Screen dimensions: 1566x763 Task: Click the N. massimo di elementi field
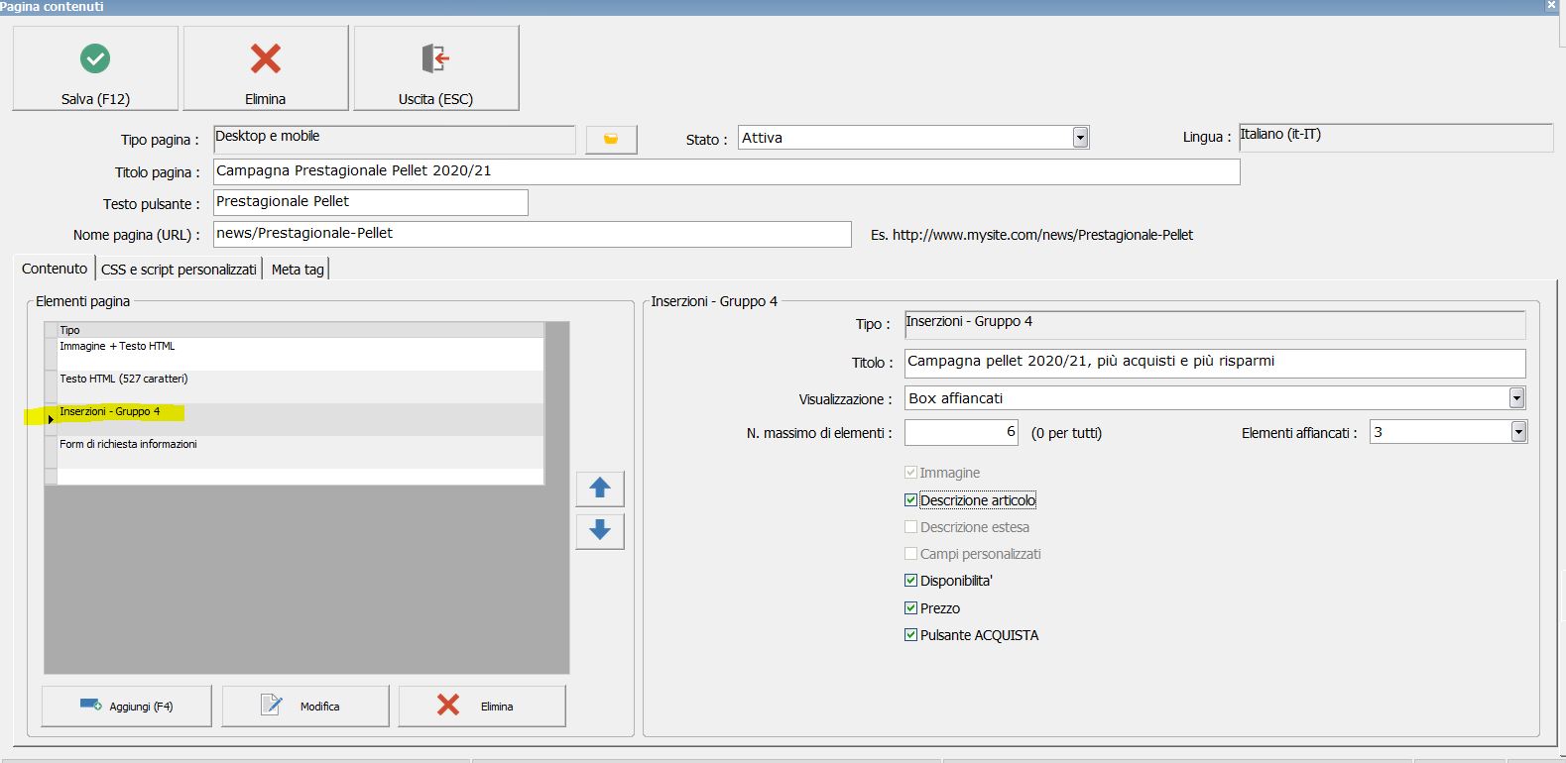(x=962, y=432)
